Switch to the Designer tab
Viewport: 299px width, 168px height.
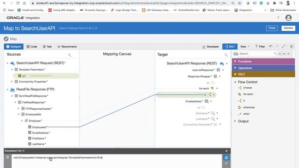(14, 47)
